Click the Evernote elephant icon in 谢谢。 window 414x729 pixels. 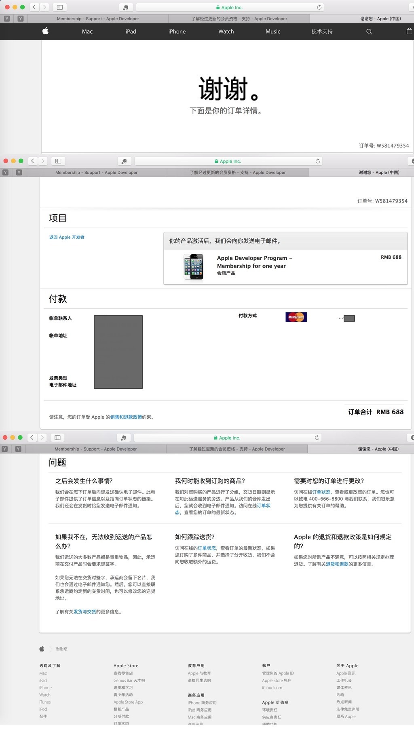[x=126, y=7]
